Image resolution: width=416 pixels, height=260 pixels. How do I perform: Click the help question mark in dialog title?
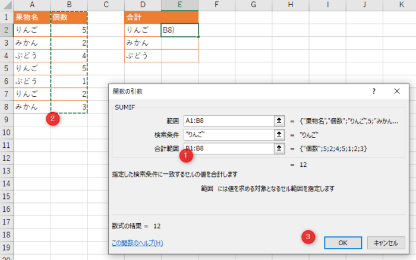click(x=374, y=91)
